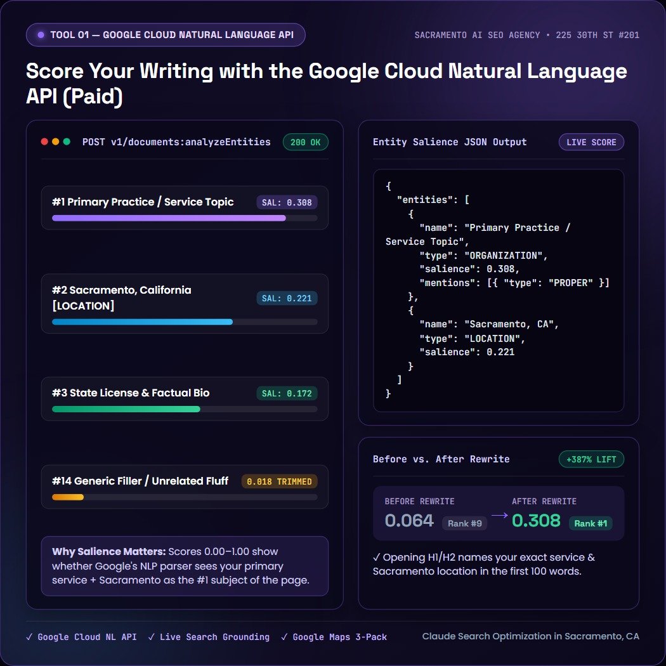Click the 200 OK status badge
The width and height of the screenshot is (666, 666).
pyautogui.click(x=305, y=142)
